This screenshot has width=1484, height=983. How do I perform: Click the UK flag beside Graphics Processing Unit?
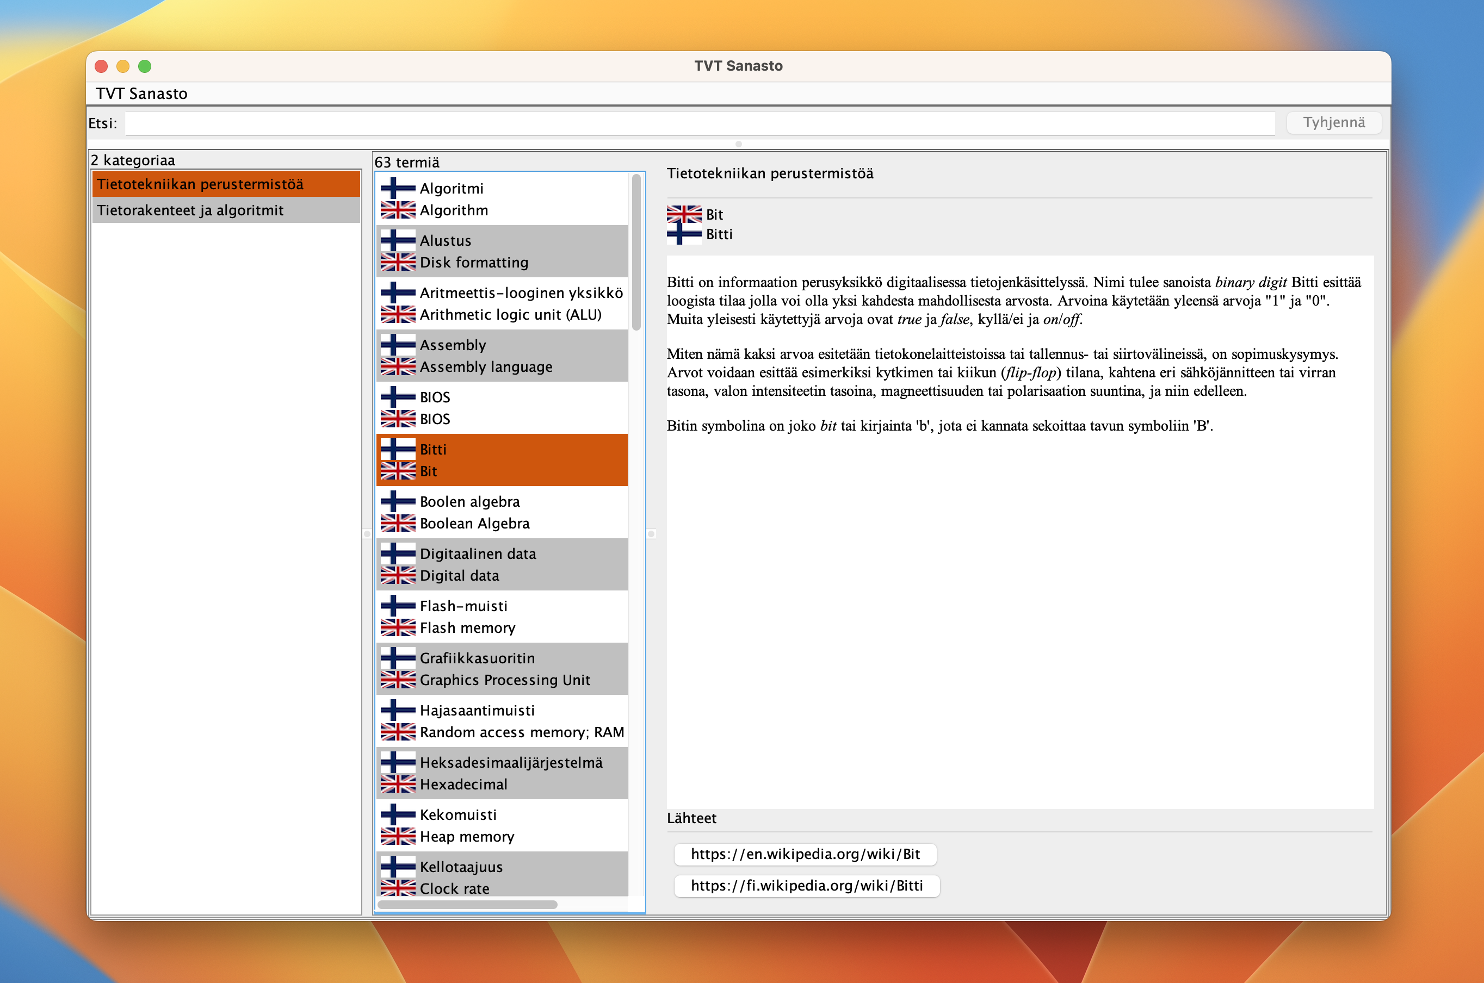(398, 680)
